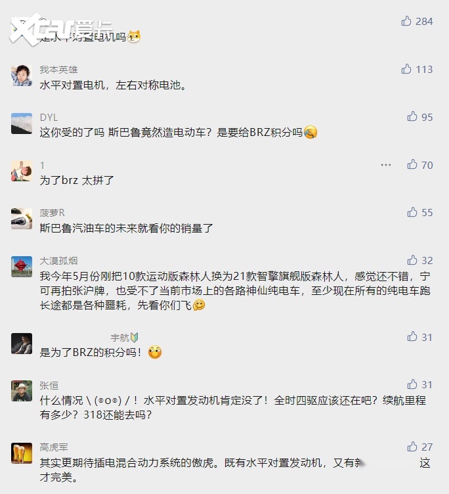The height and width of the screenshot is (494, 449).
Task: Like 张恒's comment
Action: (412, 384)
